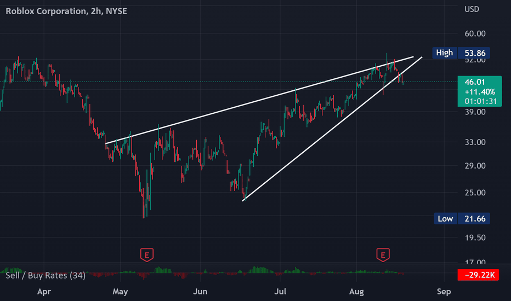The image size is (511, 301).
Task: Select the 'Sell / Buy Rates (34)' indicator label
Action: (46, 276)
